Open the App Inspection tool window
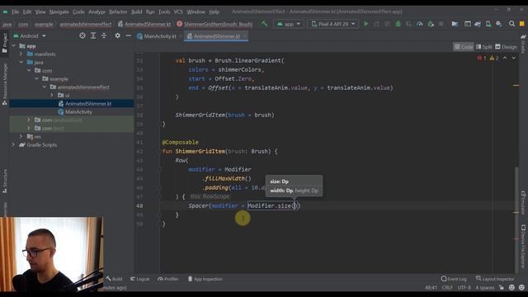Screen dimensions: 528x297 pyautogui.click(x=205, y=279)
